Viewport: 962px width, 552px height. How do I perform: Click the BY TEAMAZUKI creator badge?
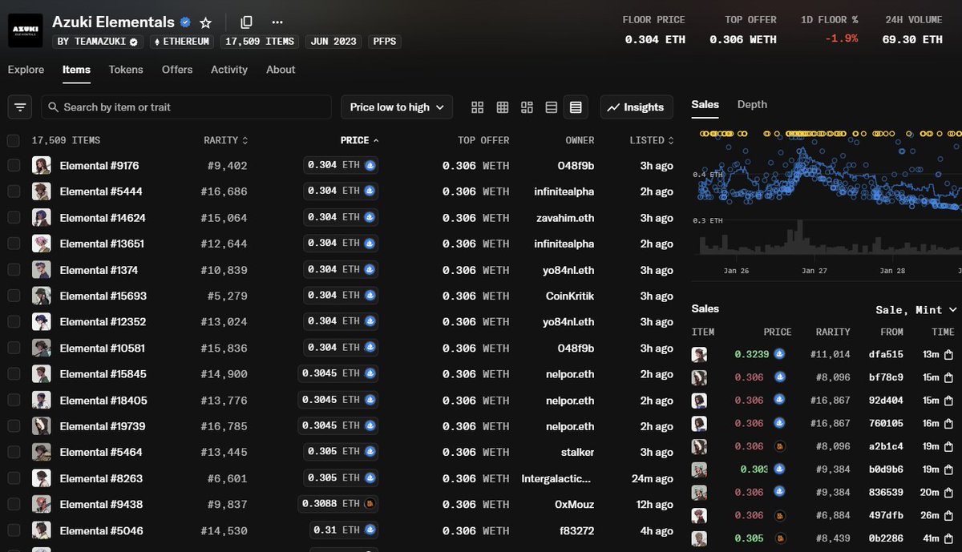98,42
